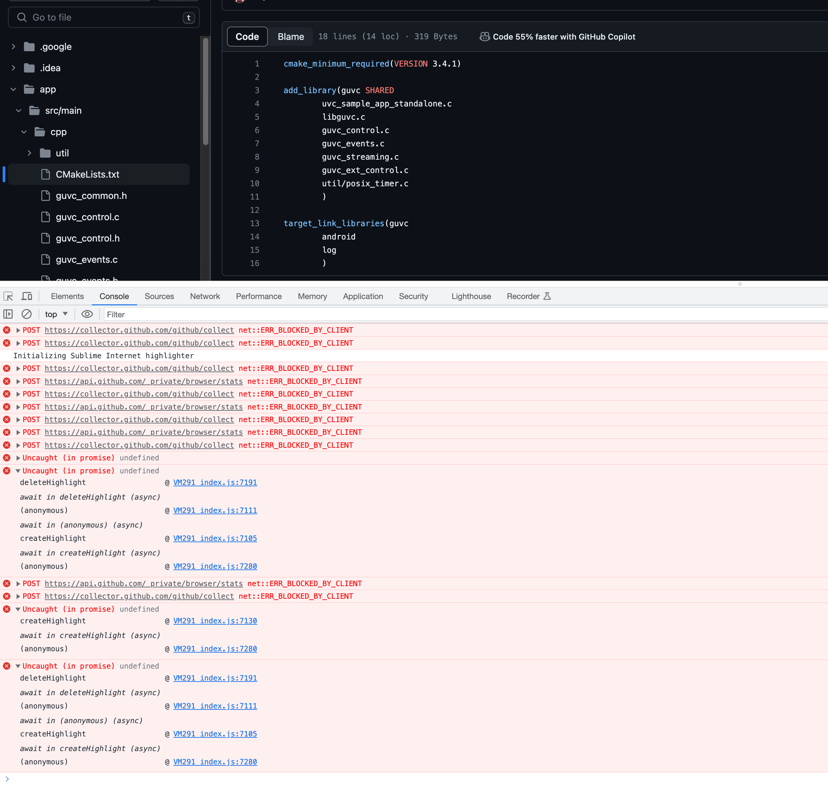Click the inspect element picker icon

coord(8,296)
